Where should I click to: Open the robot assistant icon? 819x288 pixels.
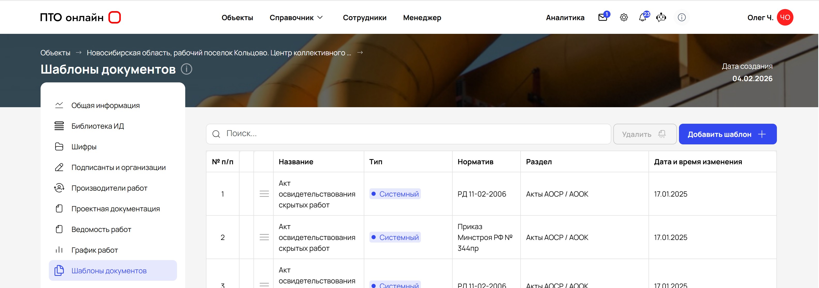pos(661,18)
